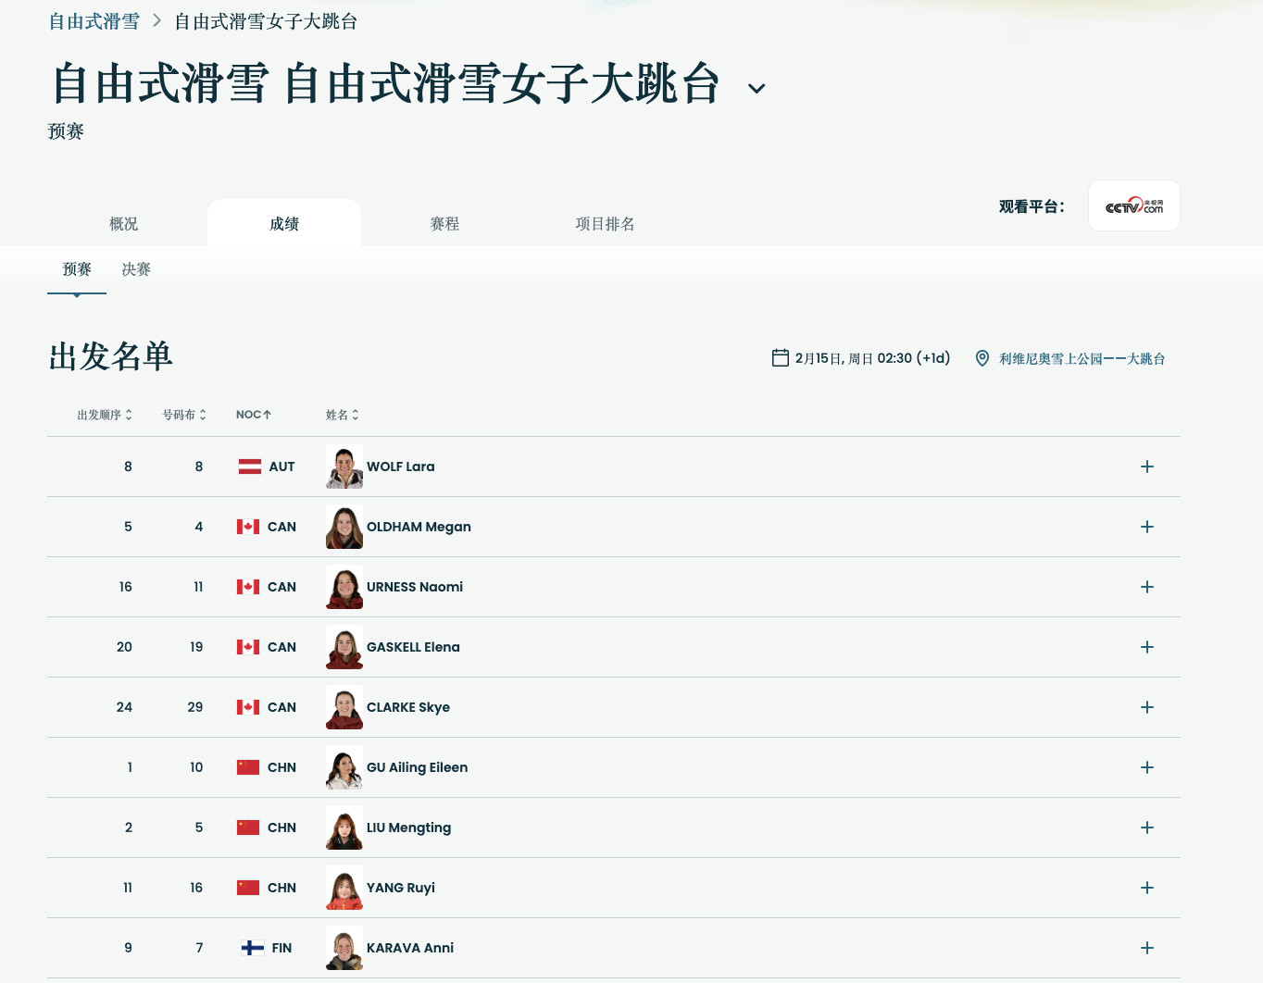Toggle sorting on the 姓名 column
Image resolution: width=1263 pixels, height=983 pixels.
coord(343,415)
